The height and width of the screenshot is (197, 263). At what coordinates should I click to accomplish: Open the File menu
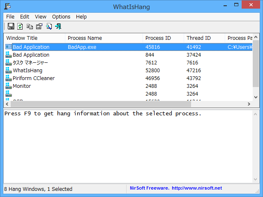[10, 17]
